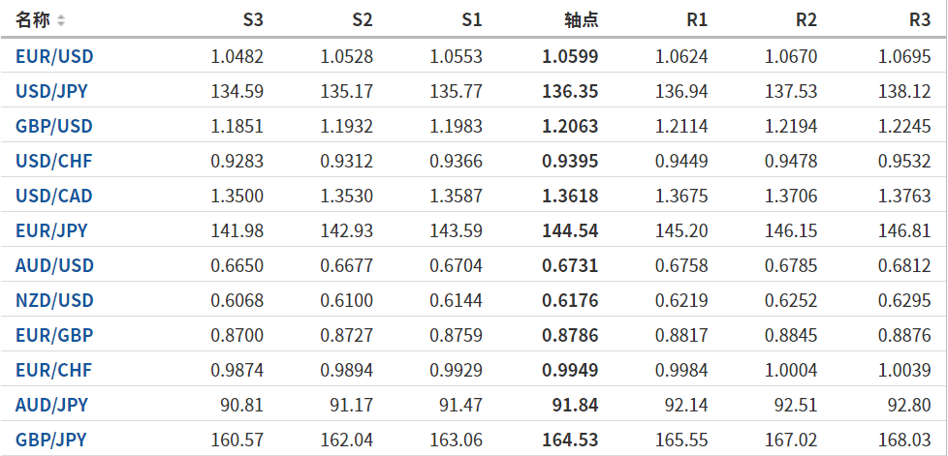The image size is (948, 456).
Task: Click the 轴点 column header
Action: click(x=581, y=20)
